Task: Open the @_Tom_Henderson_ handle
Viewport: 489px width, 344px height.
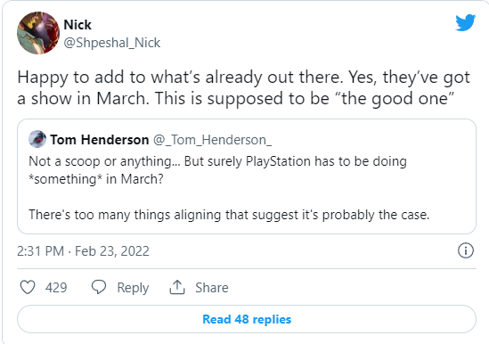Action: (x=212, y=140)
